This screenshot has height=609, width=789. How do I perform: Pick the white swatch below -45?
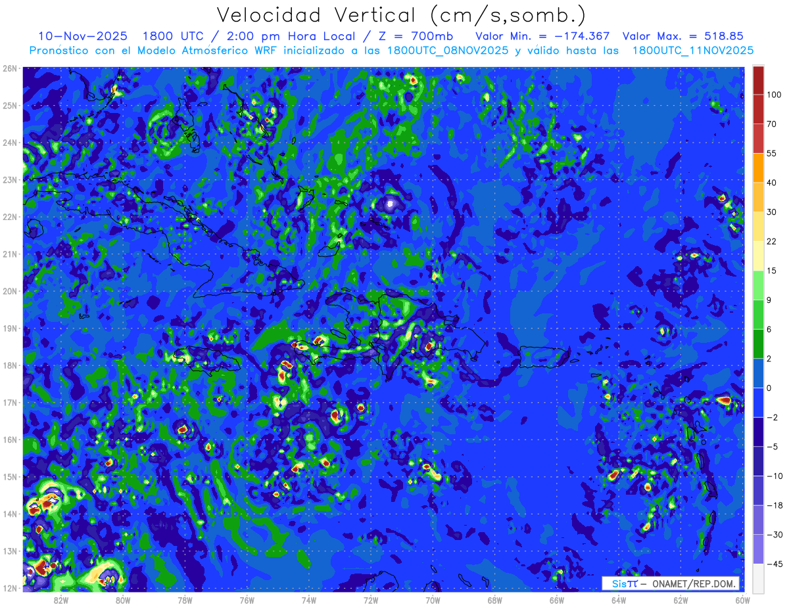coord(758,577)
